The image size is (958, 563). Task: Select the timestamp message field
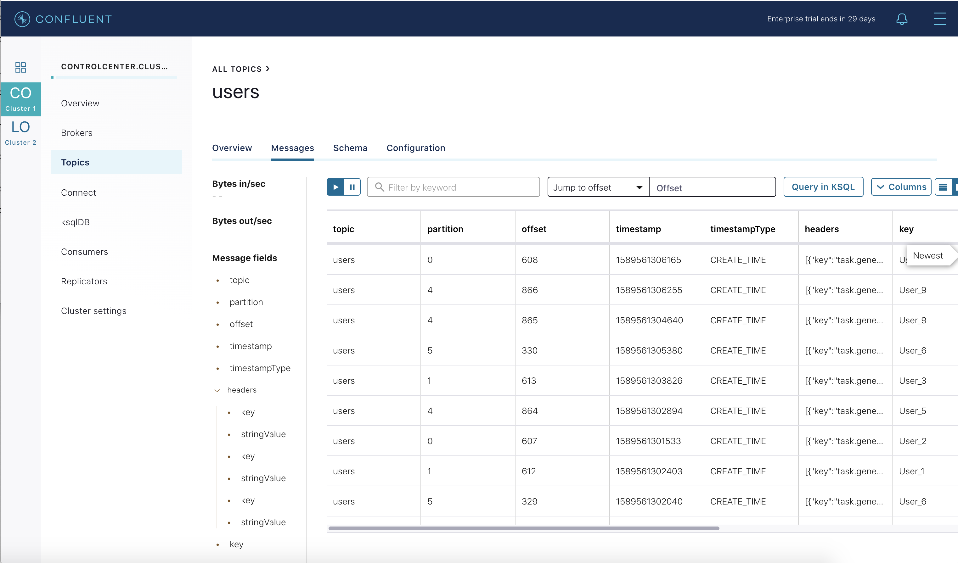[x=251, y=346]
